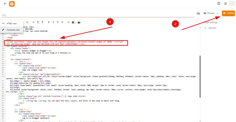This screenshot has height=122, width=236.
Task: Click the 'Copy the widget code' line
Action: point(32,70)
